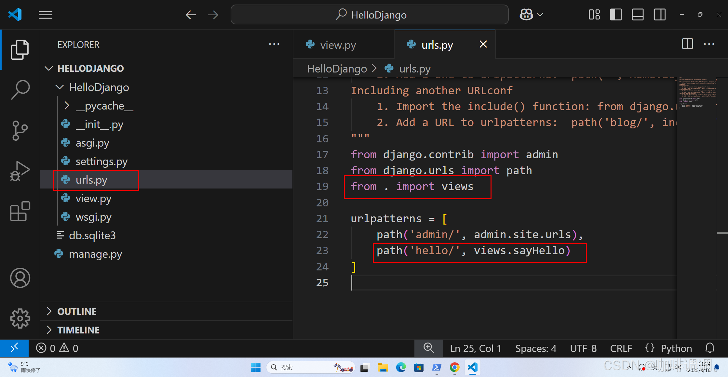Toggle the secondary side bar visibility

pos(660,15)
